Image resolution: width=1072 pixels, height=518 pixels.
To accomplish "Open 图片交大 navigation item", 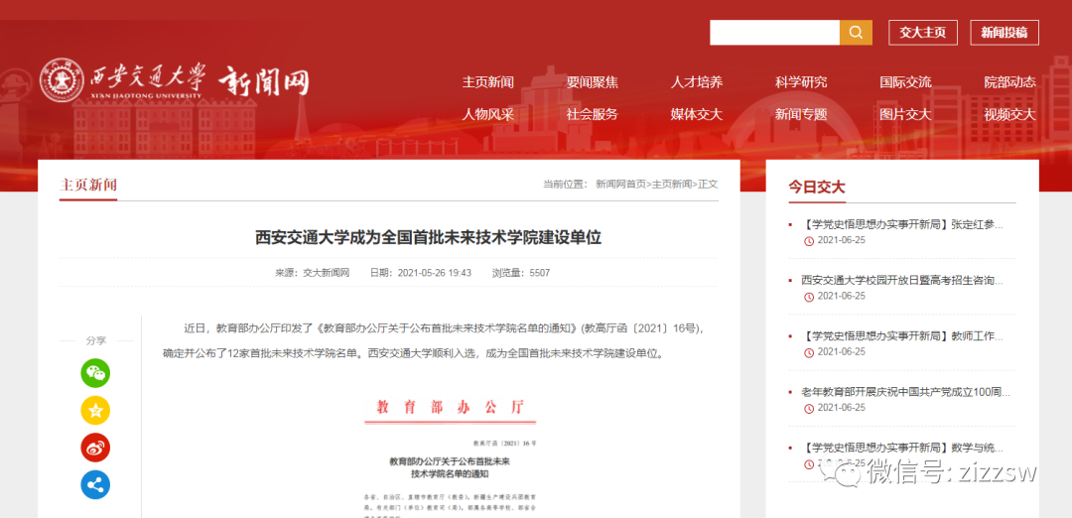I will (906, 114).
